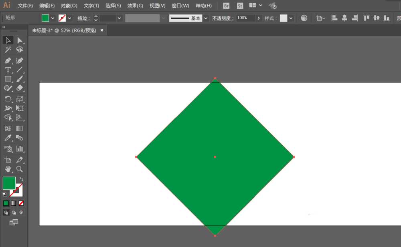Select the Pen tool

tap(8, 60)
